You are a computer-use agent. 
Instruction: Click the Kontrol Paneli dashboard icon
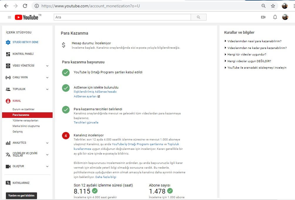[8, 54]
